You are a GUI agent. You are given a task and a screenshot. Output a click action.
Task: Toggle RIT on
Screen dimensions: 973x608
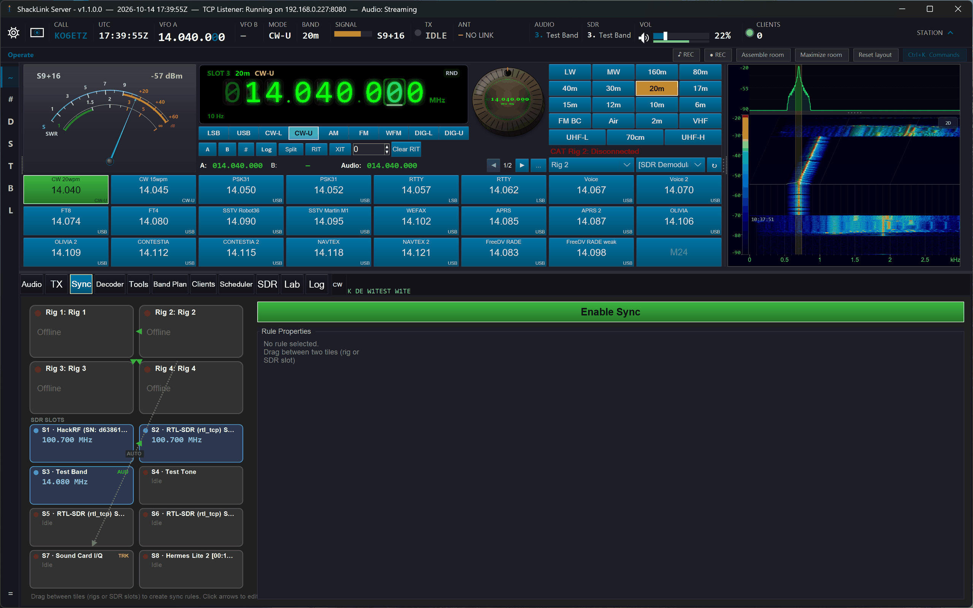[316, 149]
